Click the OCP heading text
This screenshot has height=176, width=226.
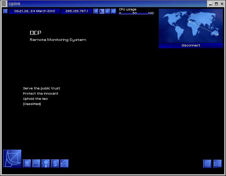[x=35, y=33]
